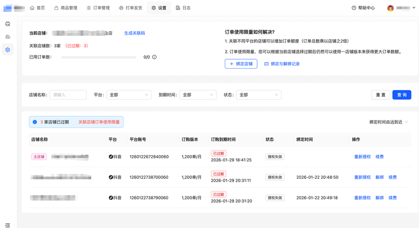Click the sidebar collapse icon at bottom left
The height and width of the screenshot is (228, 419).
[7, 225]
